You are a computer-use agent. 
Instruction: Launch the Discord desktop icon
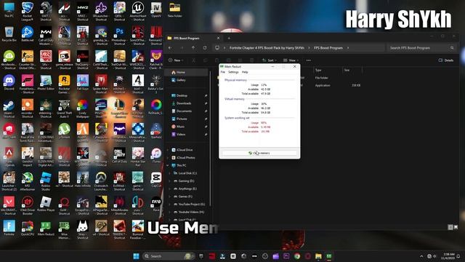pyautogui.click(x=9, y=82)
